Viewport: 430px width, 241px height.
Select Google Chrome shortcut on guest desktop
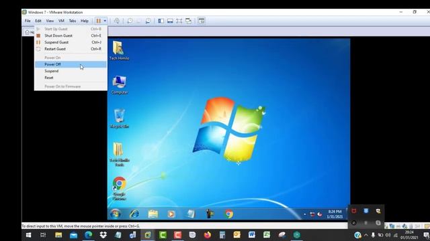tap(120, 188)
